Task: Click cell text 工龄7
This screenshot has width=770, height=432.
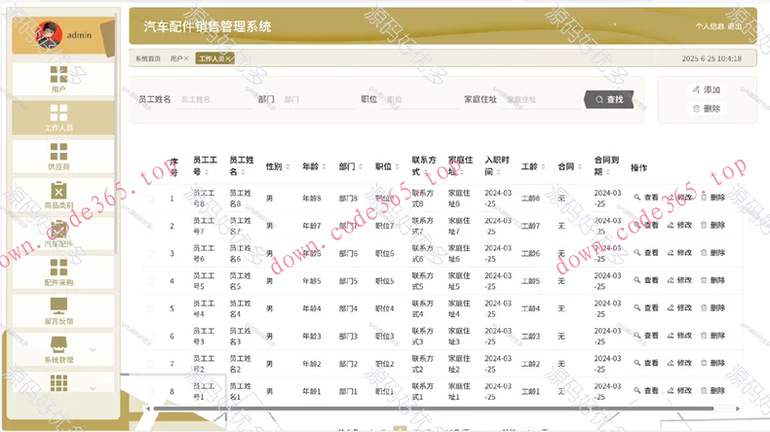Action: [530, 226]
